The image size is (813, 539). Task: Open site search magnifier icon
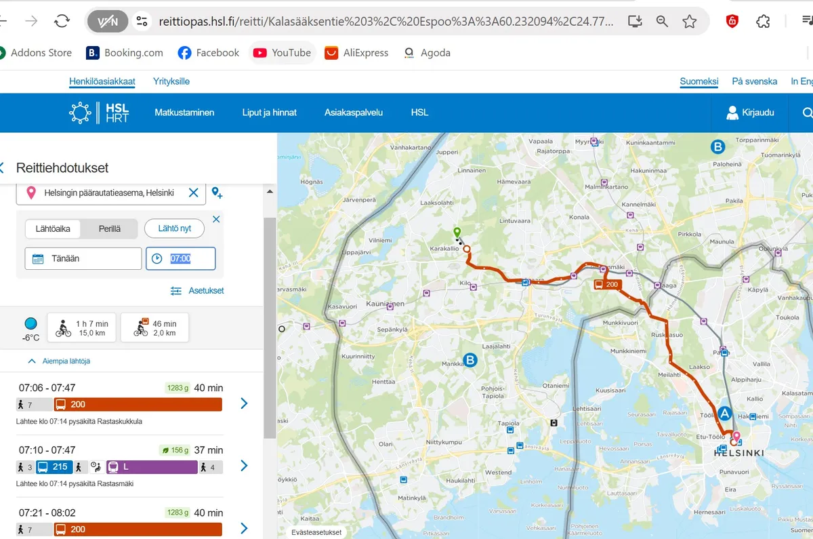click(x=806, y=113)
